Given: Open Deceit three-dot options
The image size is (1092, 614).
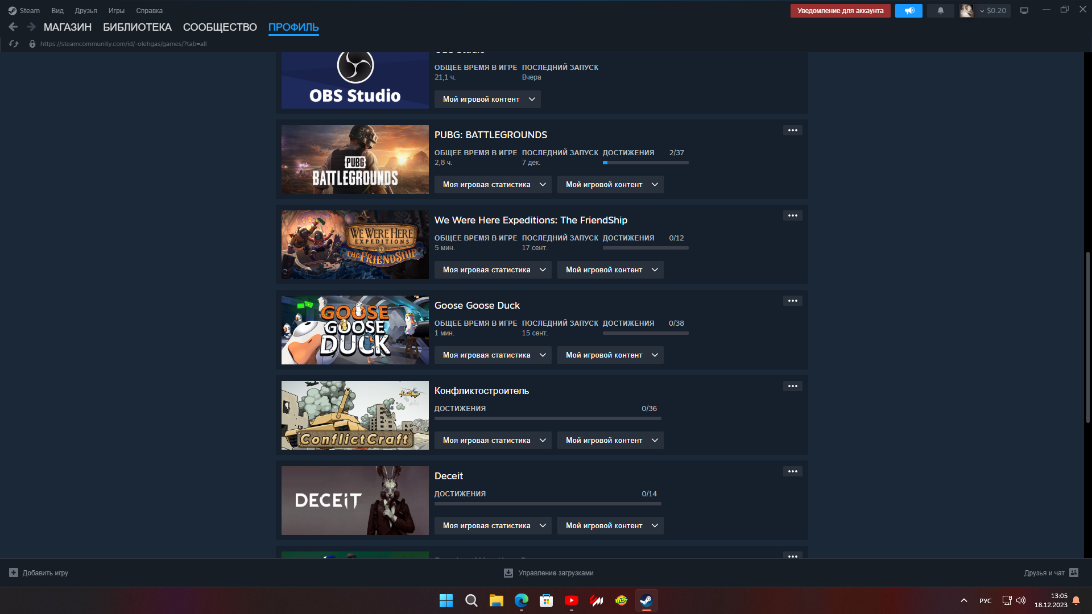Looking at the screenshot, I should [793, 471].
